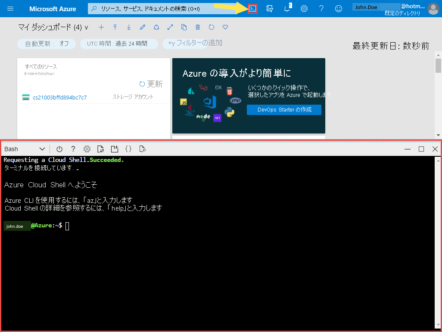Open the notifications bell

287,9
